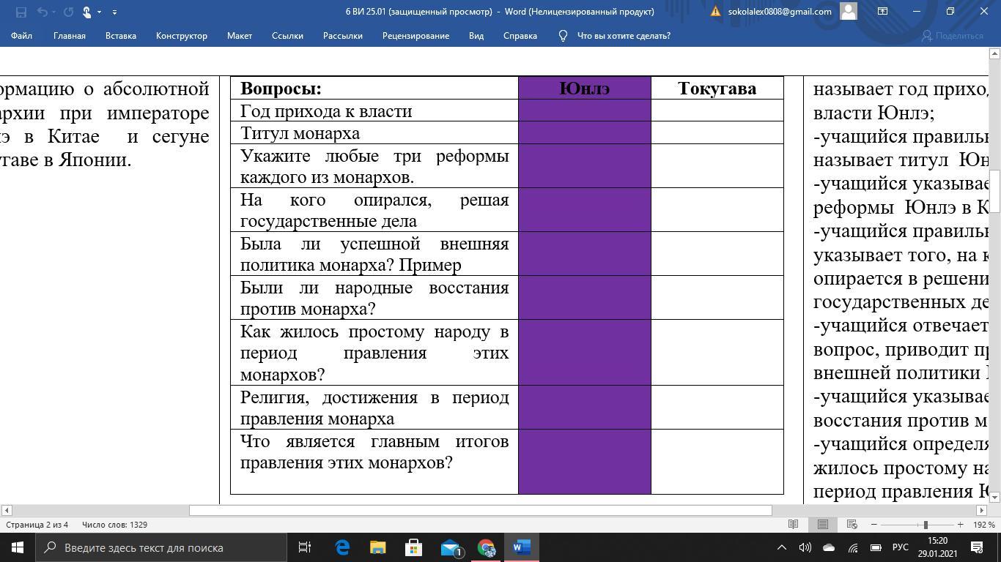Click the Токугава cell for 'Год прихода к власти'
This screenshot has width=1001, height=562.
pyautogui.click(x=717, y=110)
